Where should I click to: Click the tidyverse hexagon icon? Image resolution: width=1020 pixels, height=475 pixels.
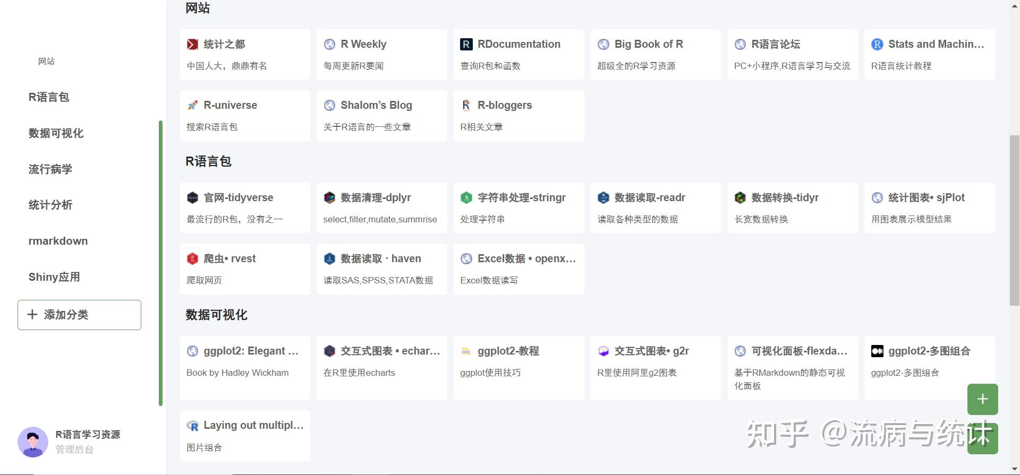tap(192, 198)
